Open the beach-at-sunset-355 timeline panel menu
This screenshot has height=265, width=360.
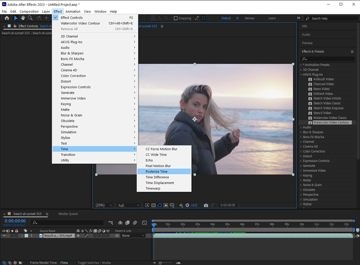point(47,214)
